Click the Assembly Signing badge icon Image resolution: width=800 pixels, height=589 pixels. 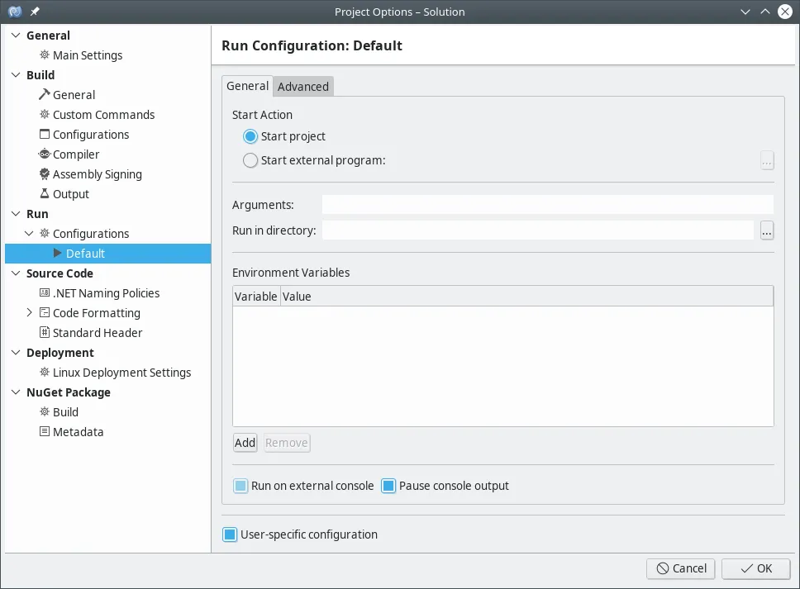[x=45, y=174]
